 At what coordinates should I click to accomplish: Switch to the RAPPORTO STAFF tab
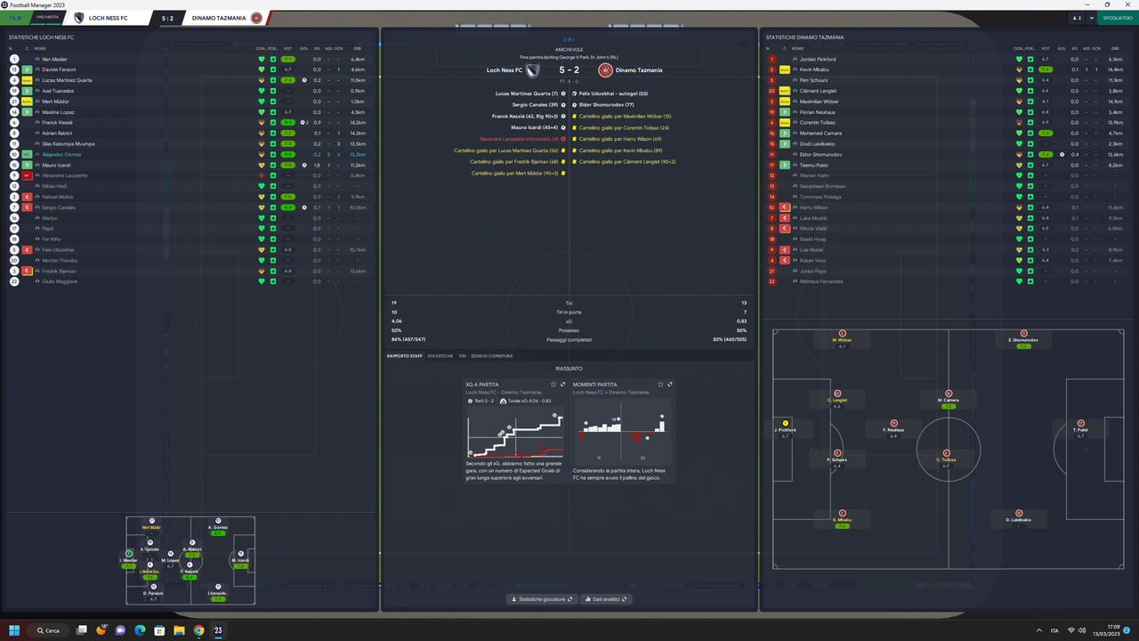click(x=405, y=356)
